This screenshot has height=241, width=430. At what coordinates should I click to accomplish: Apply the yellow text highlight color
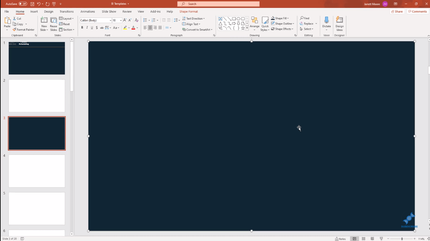click(x=125, y=28)
